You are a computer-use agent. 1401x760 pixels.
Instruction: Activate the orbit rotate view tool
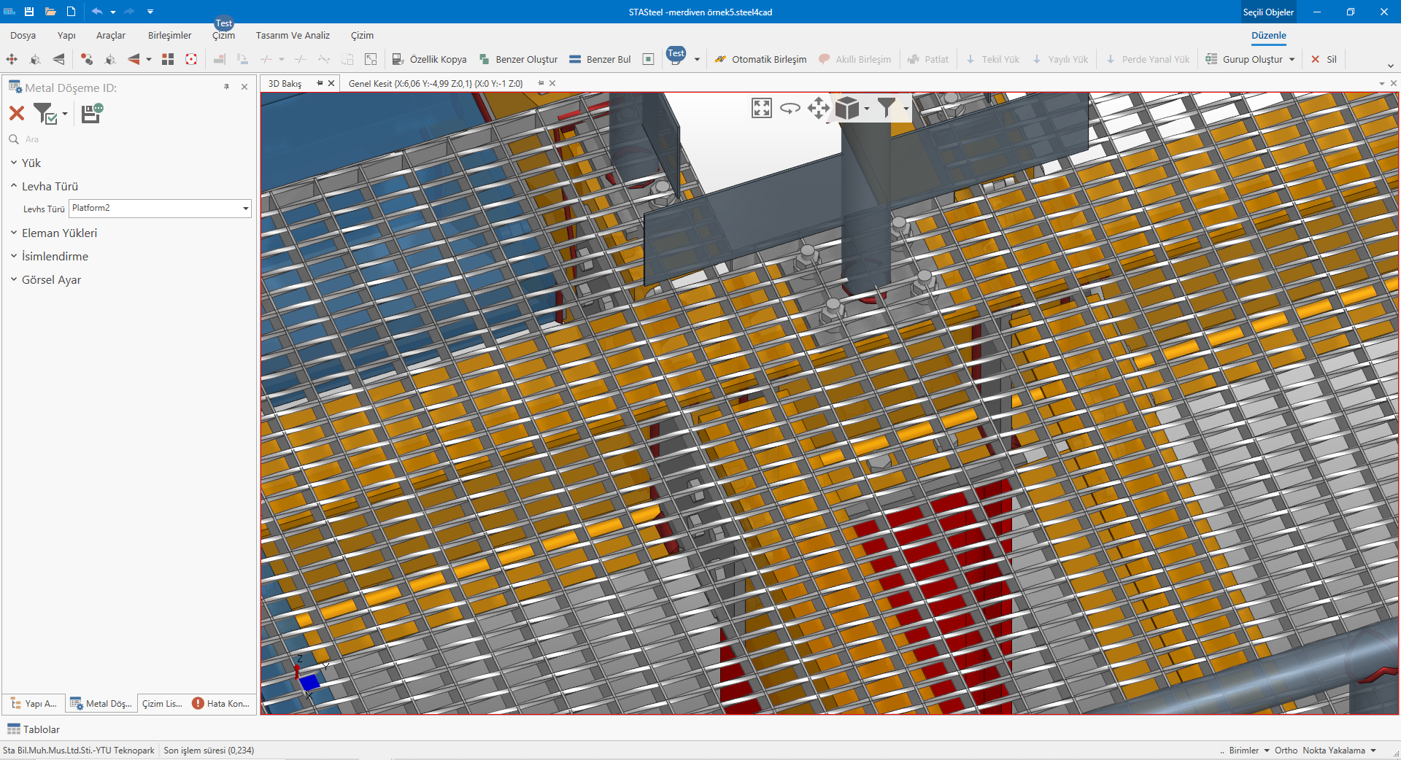(x=790, y=109)
